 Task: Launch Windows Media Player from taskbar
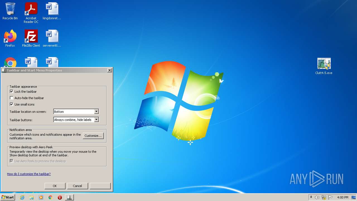41,197
